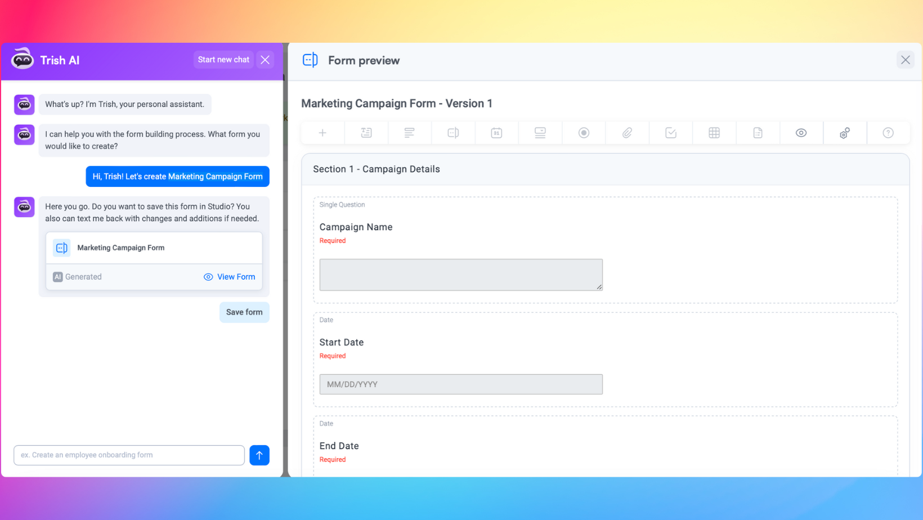Open toolbar help via question mark icon
Image resolution: width=923 pixels, height=520 pixels.
point(888,133)
